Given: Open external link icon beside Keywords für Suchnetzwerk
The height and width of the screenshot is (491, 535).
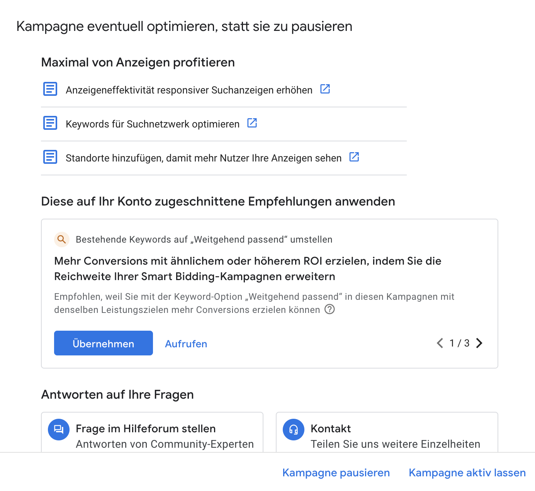Looking at the screenshot, I should (252, 123).
